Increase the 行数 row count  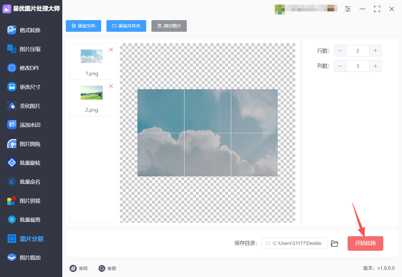tap(375, 51)
